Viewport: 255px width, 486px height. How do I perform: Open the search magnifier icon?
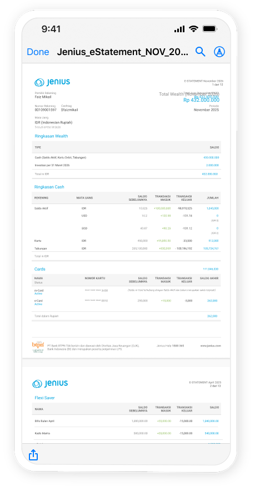201,52
